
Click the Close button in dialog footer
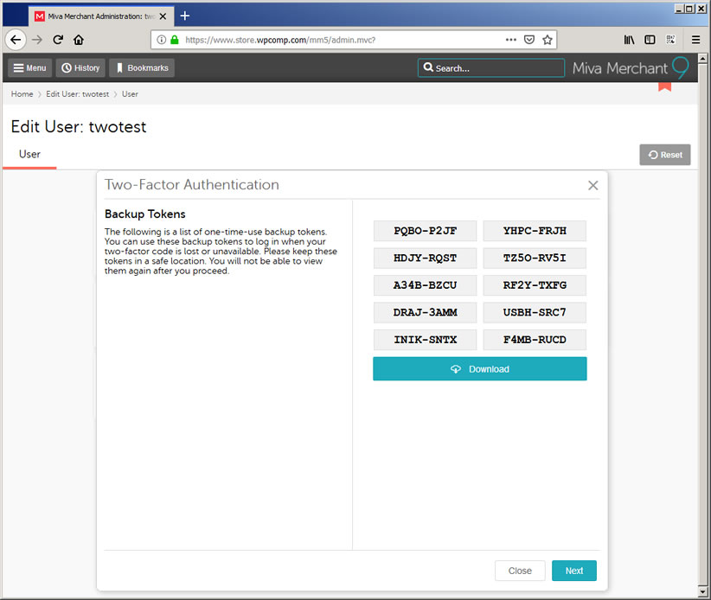[x=520, y=571]
